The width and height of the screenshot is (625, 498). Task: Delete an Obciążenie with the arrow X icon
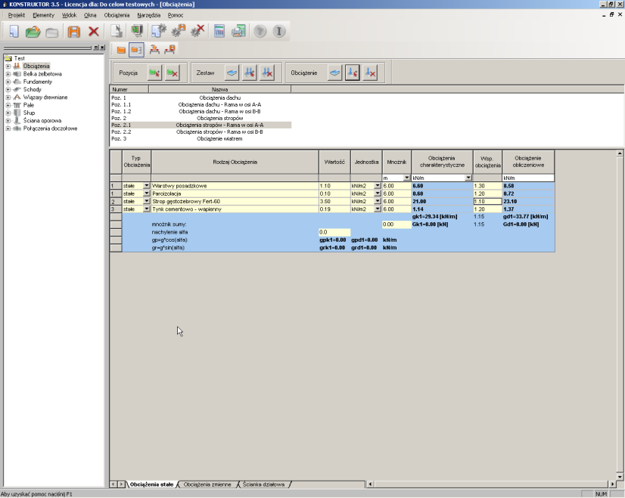click(370, 73)
